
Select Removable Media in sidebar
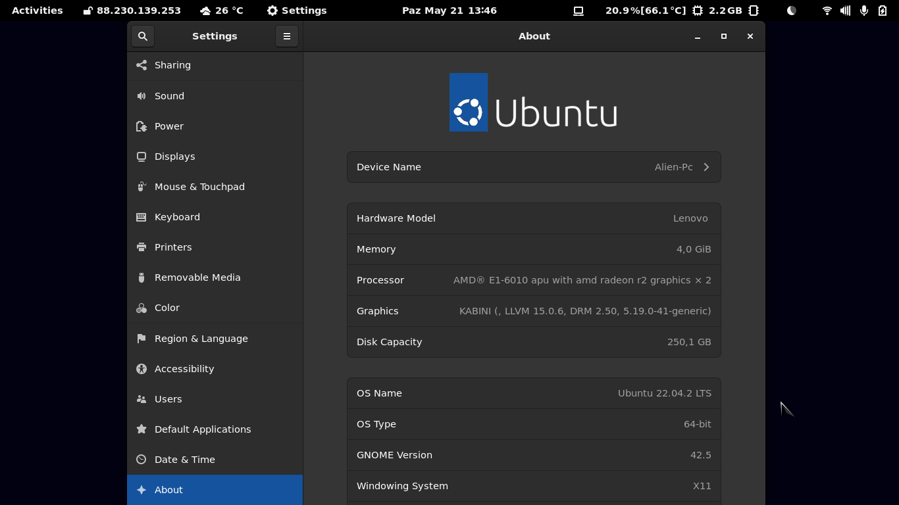[215, 277]
